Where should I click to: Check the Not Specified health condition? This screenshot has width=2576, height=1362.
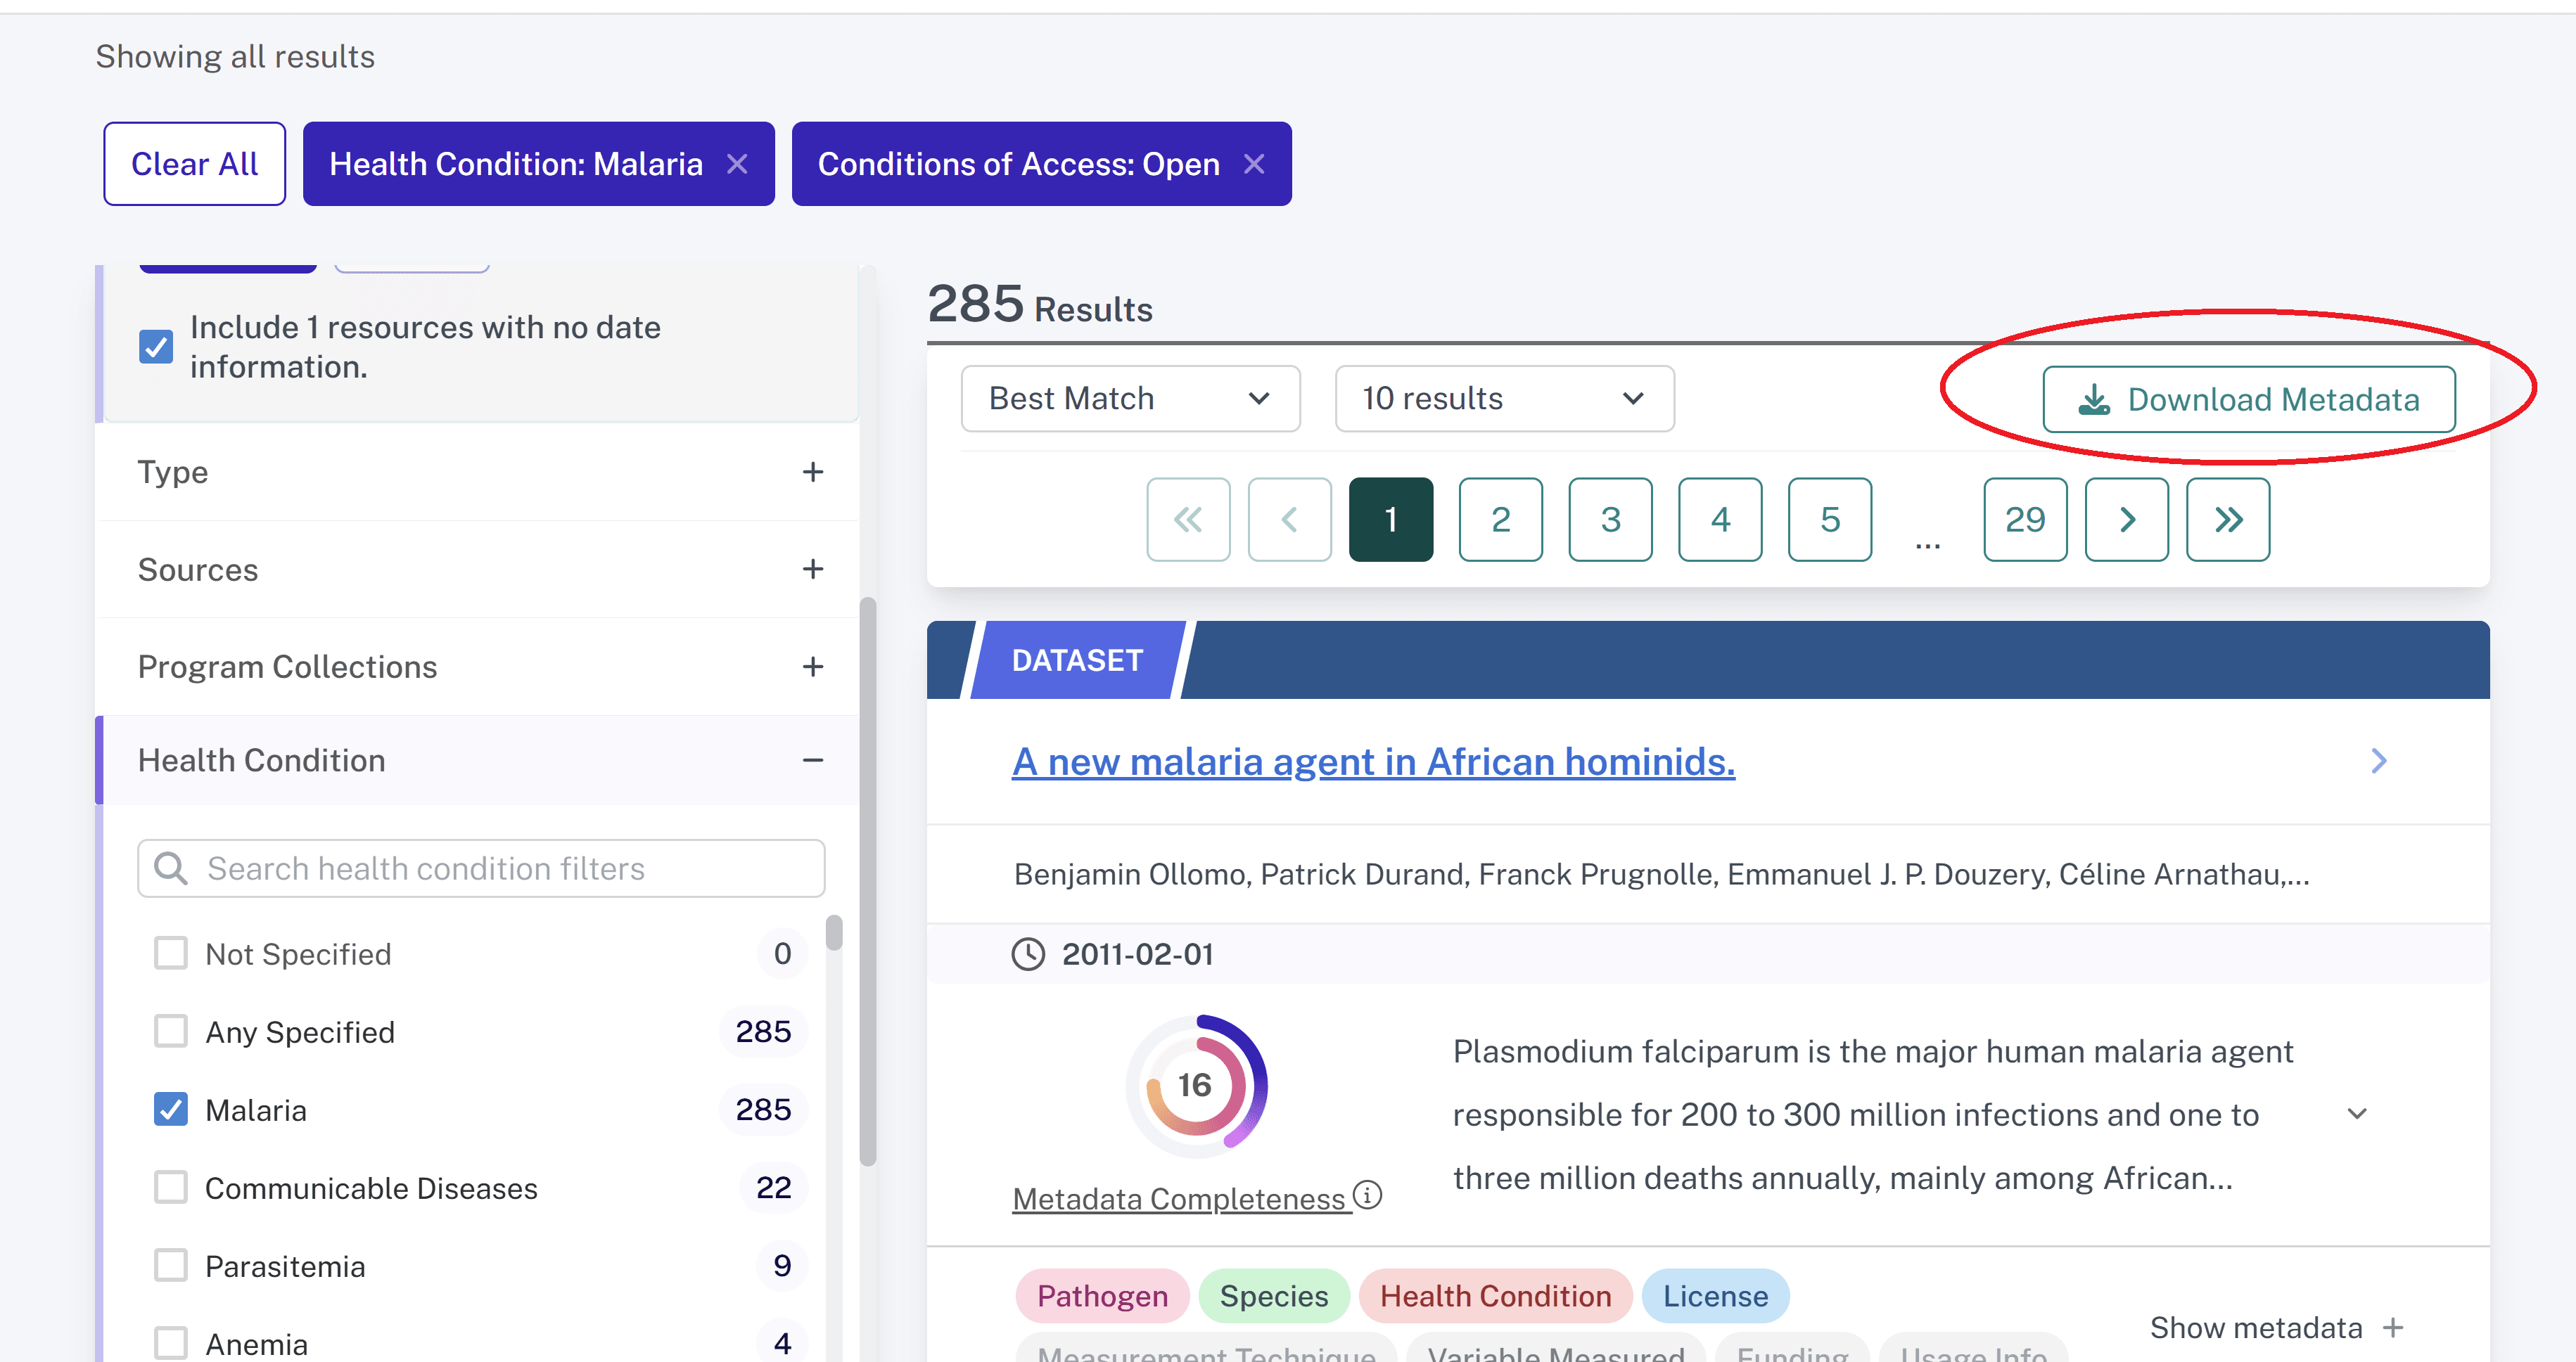[x=171, y=953]
